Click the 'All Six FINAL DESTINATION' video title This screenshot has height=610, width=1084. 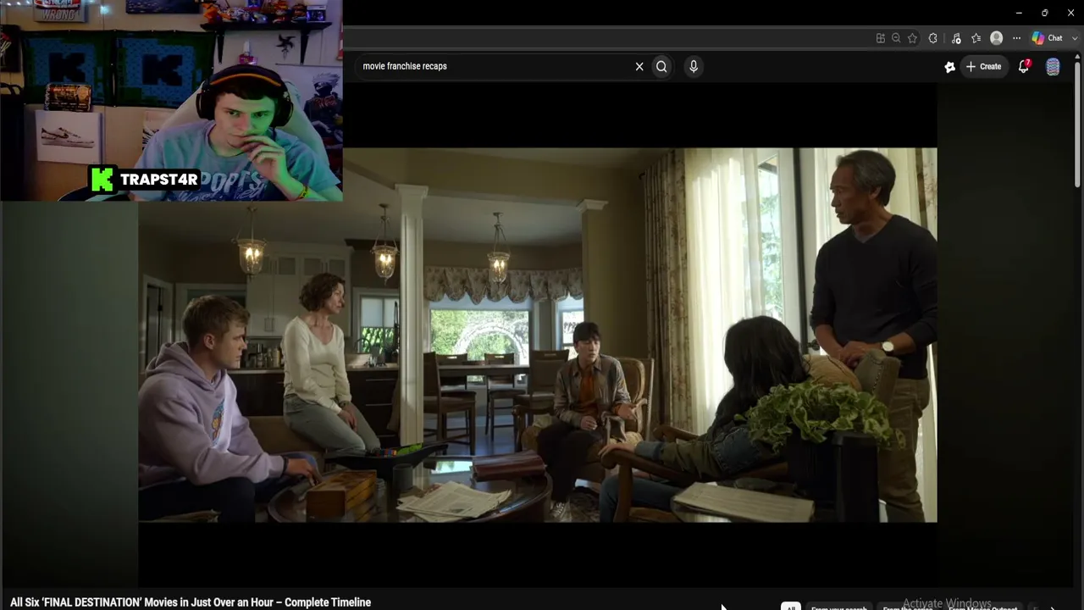pyautogui.click(x=191, y=602)
